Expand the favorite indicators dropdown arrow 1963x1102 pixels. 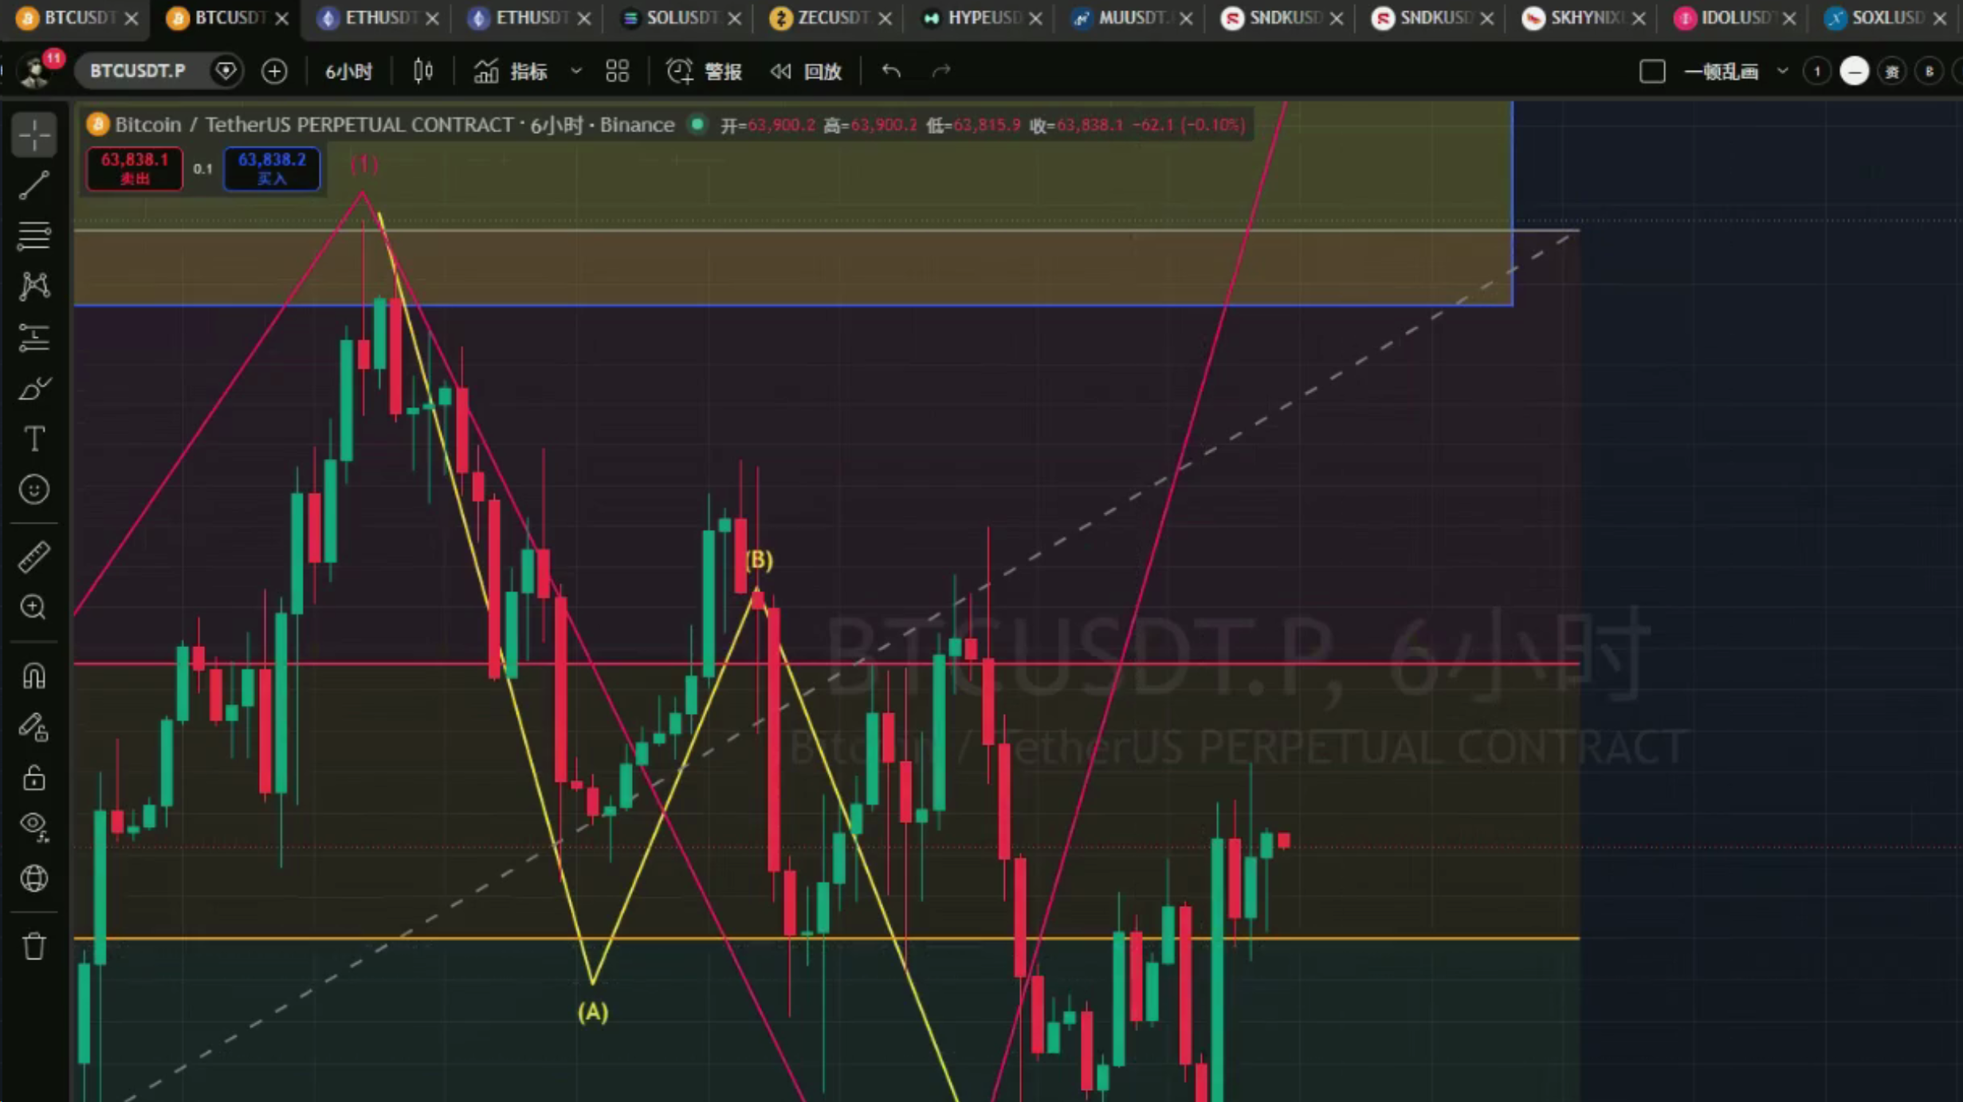(x=576, y=71)
